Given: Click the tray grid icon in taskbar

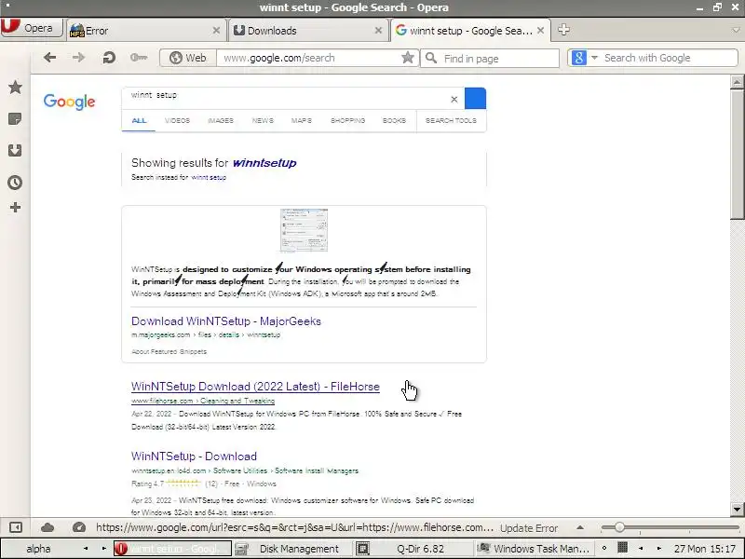Looking at the screenshot, I should [622, 548].
